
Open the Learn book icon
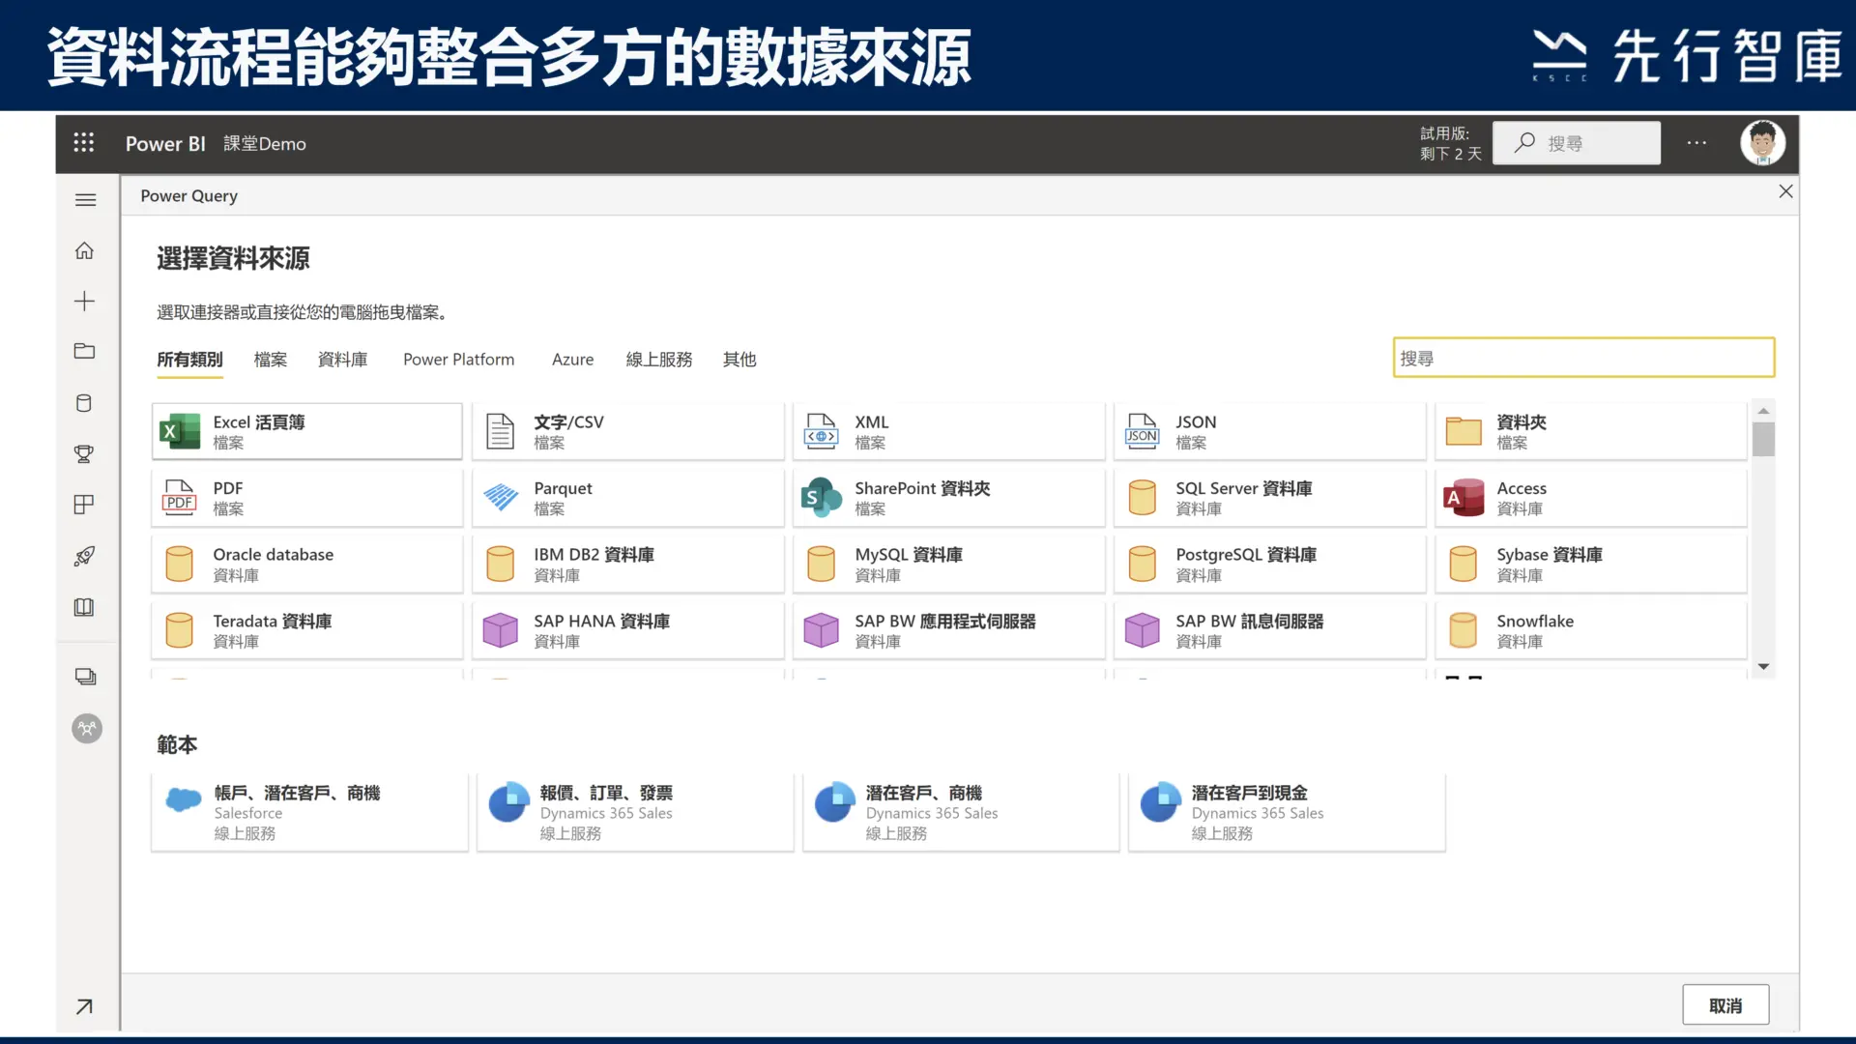coord(85,607)
